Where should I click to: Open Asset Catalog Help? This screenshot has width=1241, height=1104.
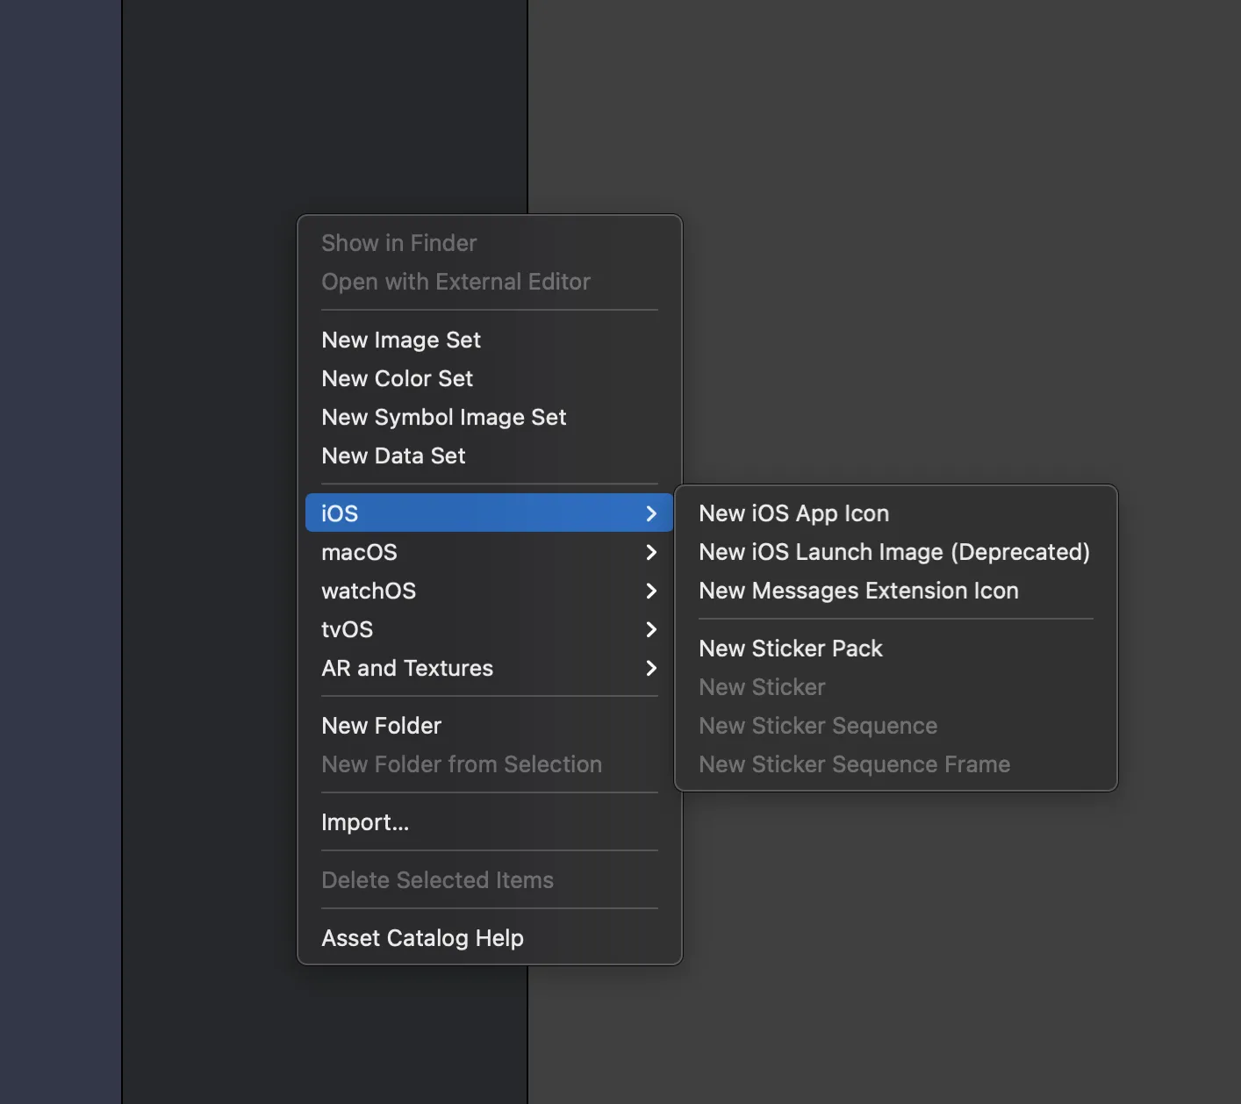point(490,938)
